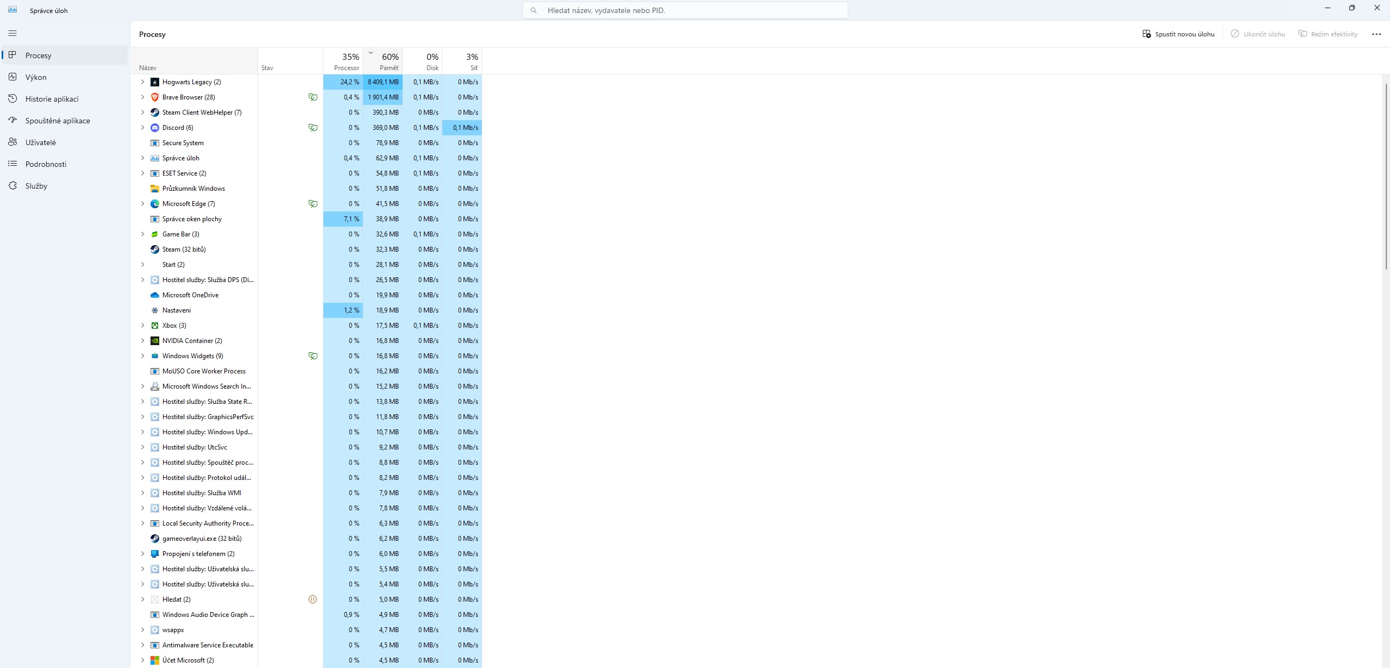Switch to Podrobnosti details page
This screenshot has width=1390, height=668.
pyautogui.click(x=46, y=164)
